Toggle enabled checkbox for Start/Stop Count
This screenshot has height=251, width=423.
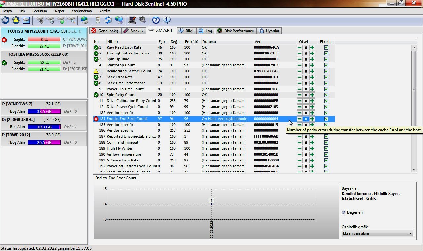click(326, 65)
